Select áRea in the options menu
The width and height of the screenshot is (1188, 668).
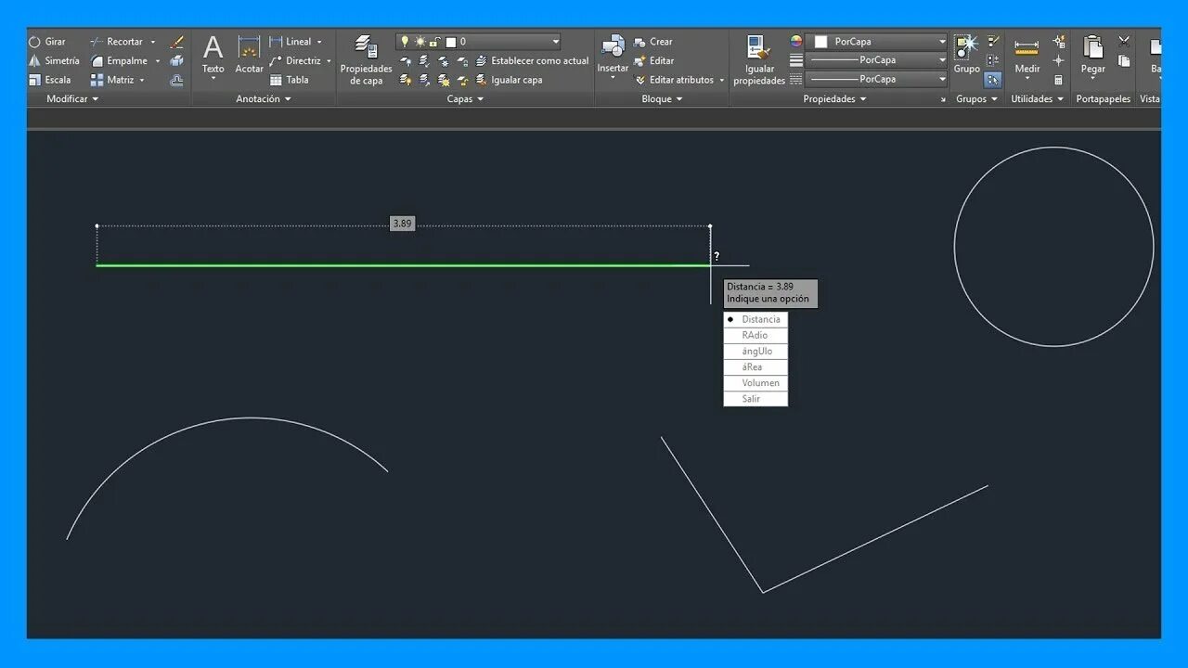tap(755, 366)
